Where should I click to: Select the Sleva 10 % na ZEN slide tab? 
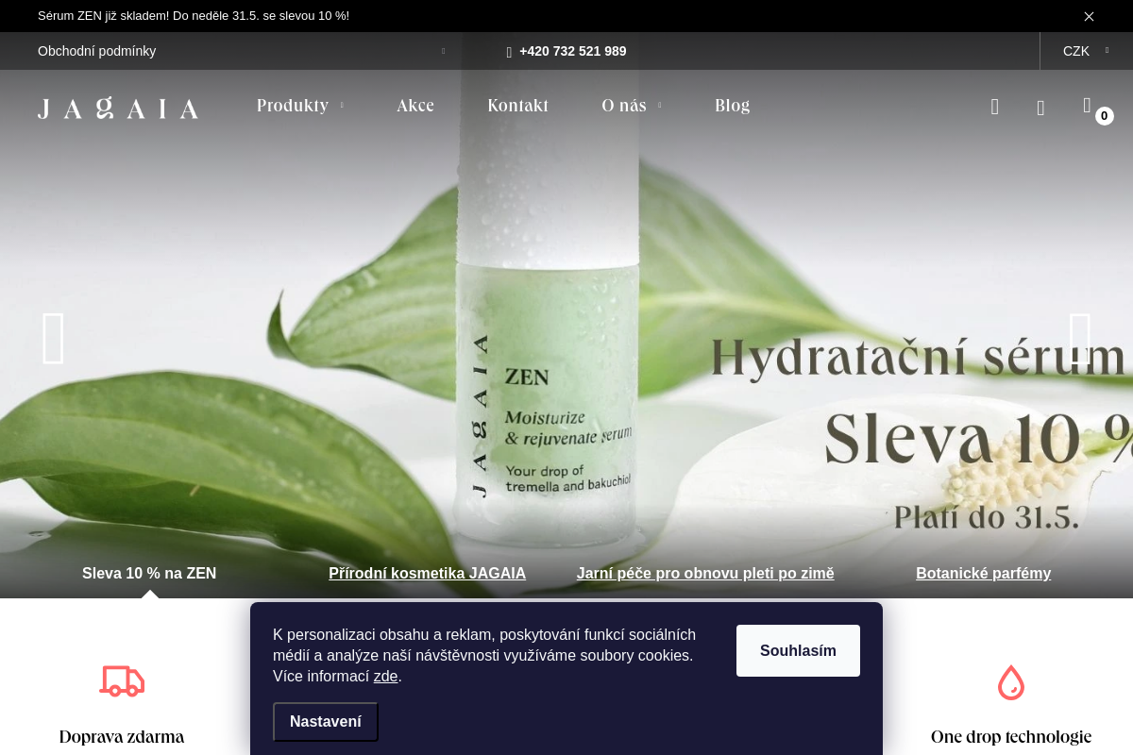click(149, 573)
